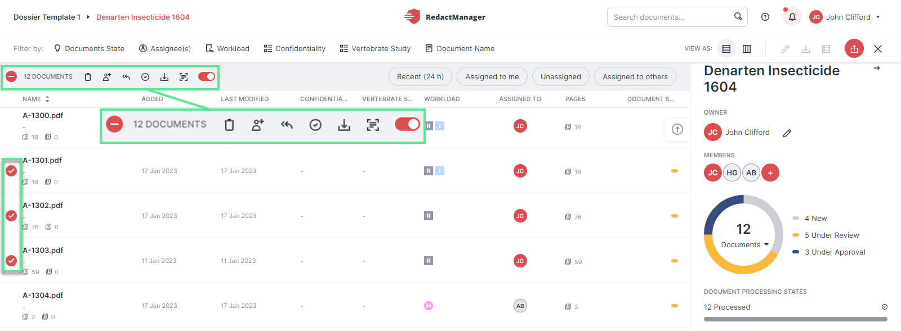
Task: Click the magnifier icon in the search box
Action: pyautogui.click(x=738, y=16)
